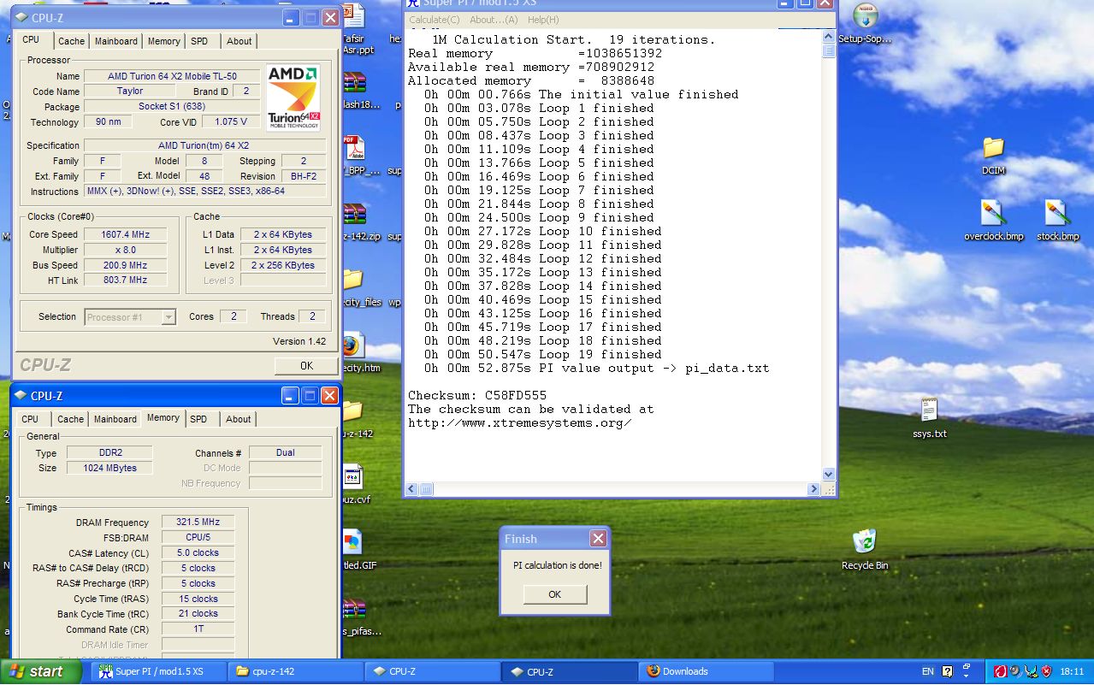1094x685 pixels.
Task: Click the round grey tray icon
Action: tap(1014, 672)
